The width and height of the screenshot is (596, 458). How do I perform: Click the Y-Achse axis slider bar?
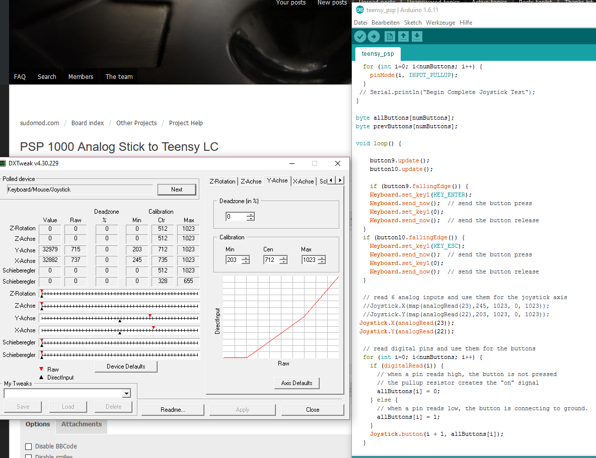(119, 318)
